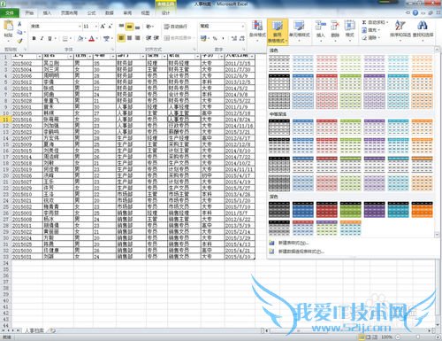Click the Paste clipboard icon
Viewport: 442px width, 341px height.
click(9, 26)
